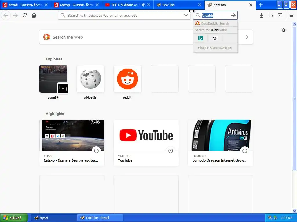The height and width of the screenshot is (222, 297).
Task: Switch to YouTube - Mypal taskbar window
Action: [x=100, y=218]
